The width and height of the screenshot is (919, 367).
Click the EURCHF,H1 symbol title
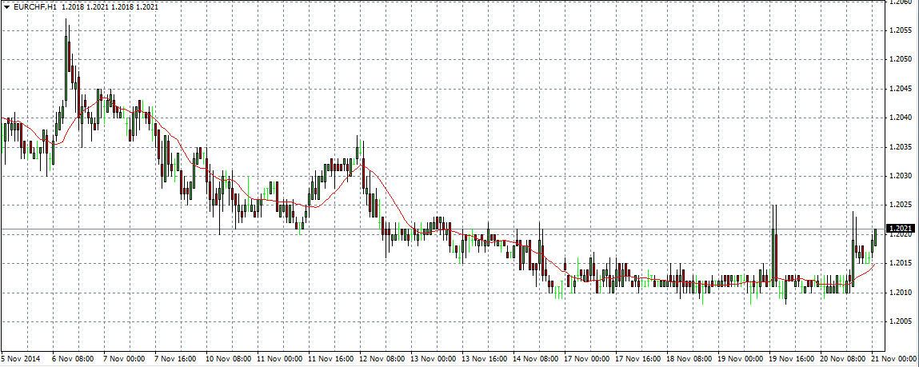tap(34, 7)
